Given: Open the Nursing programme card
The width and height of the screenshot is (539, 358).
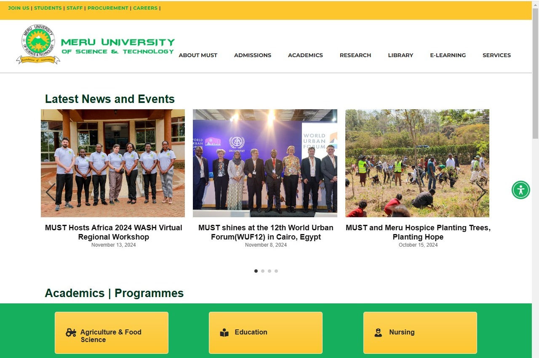Looking at the screenshot, I should click(x=420, y=333).
